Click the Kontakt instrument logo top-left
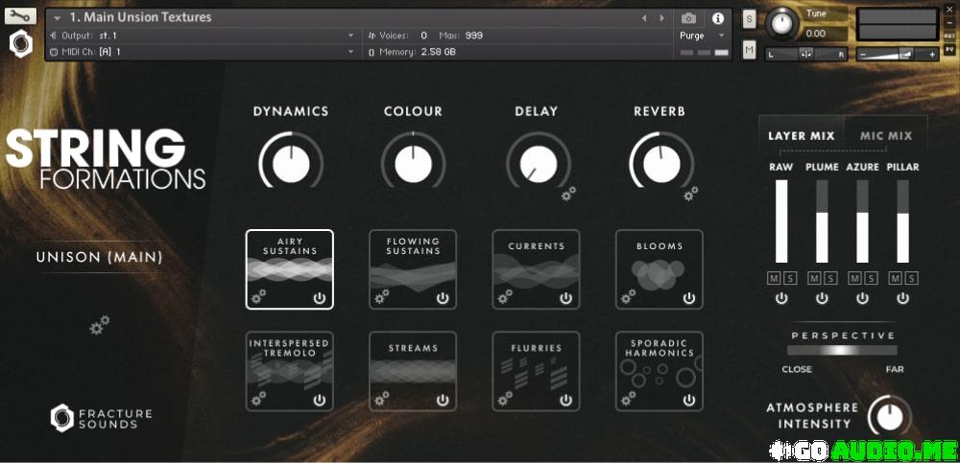The width and height of the screenshot is (960, 463). (x=20, y=44)
